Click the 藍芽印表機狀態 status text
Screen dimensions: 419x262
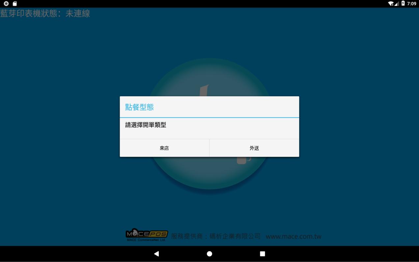[x=45, y=14]
